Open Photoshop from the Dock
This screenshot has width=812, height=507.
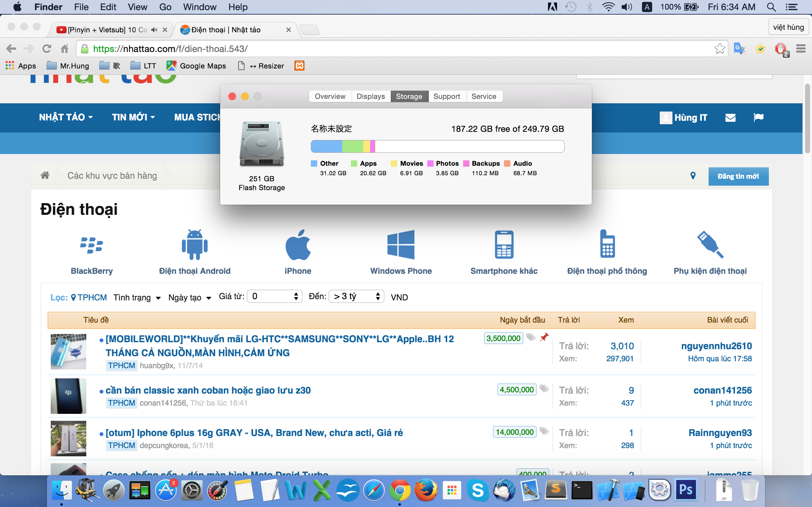685,490
